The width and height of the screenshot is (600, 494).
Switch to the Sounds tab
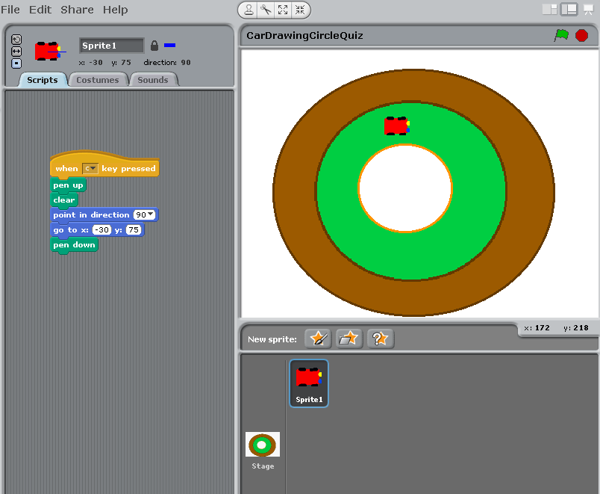coord(153,80)
